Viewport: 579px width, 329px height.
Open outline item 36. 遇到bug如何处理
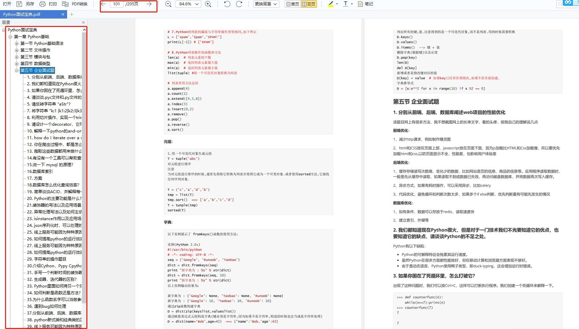click(x=47, y=306)
